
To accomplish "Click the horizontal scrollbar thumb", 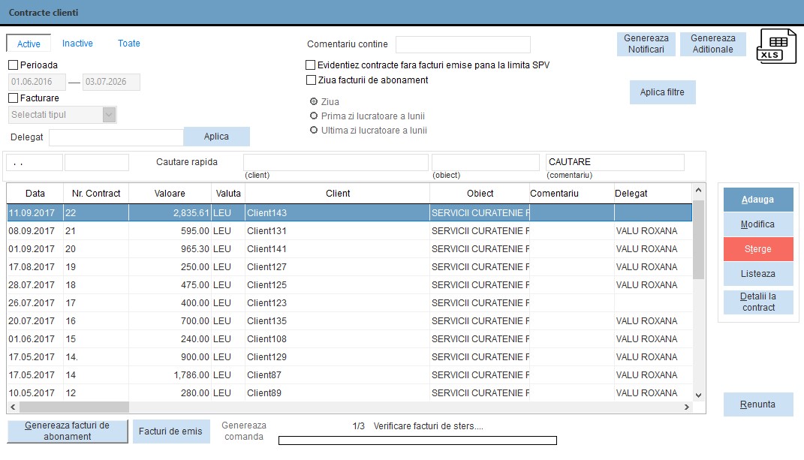I will (74, 407).
